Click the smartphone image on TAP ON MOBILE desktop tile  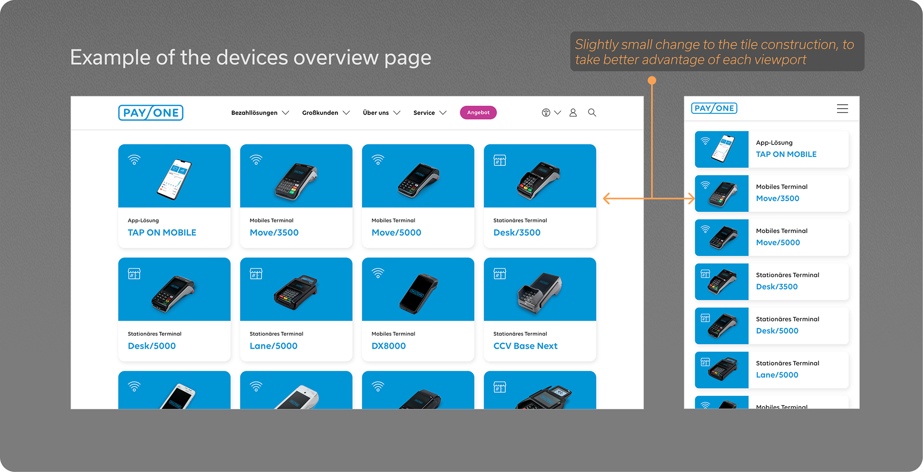point(174,179)
